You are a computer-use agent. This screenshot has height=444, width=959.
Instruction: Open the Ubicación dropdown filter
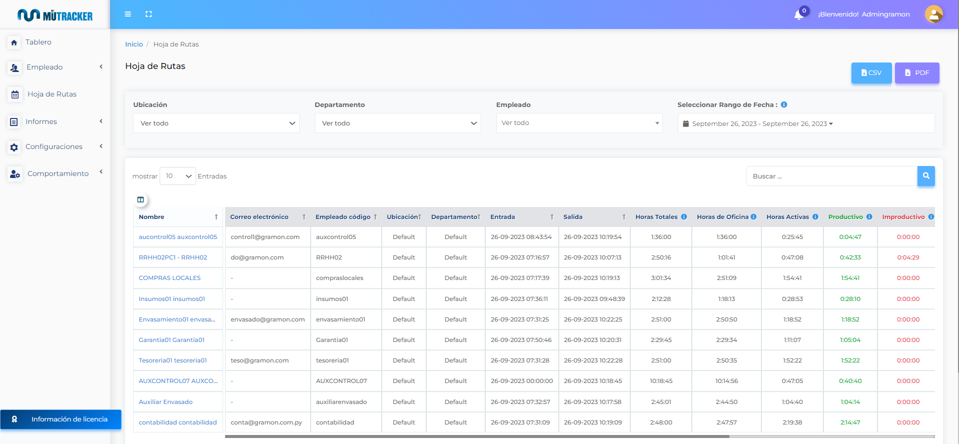(216, 123)
